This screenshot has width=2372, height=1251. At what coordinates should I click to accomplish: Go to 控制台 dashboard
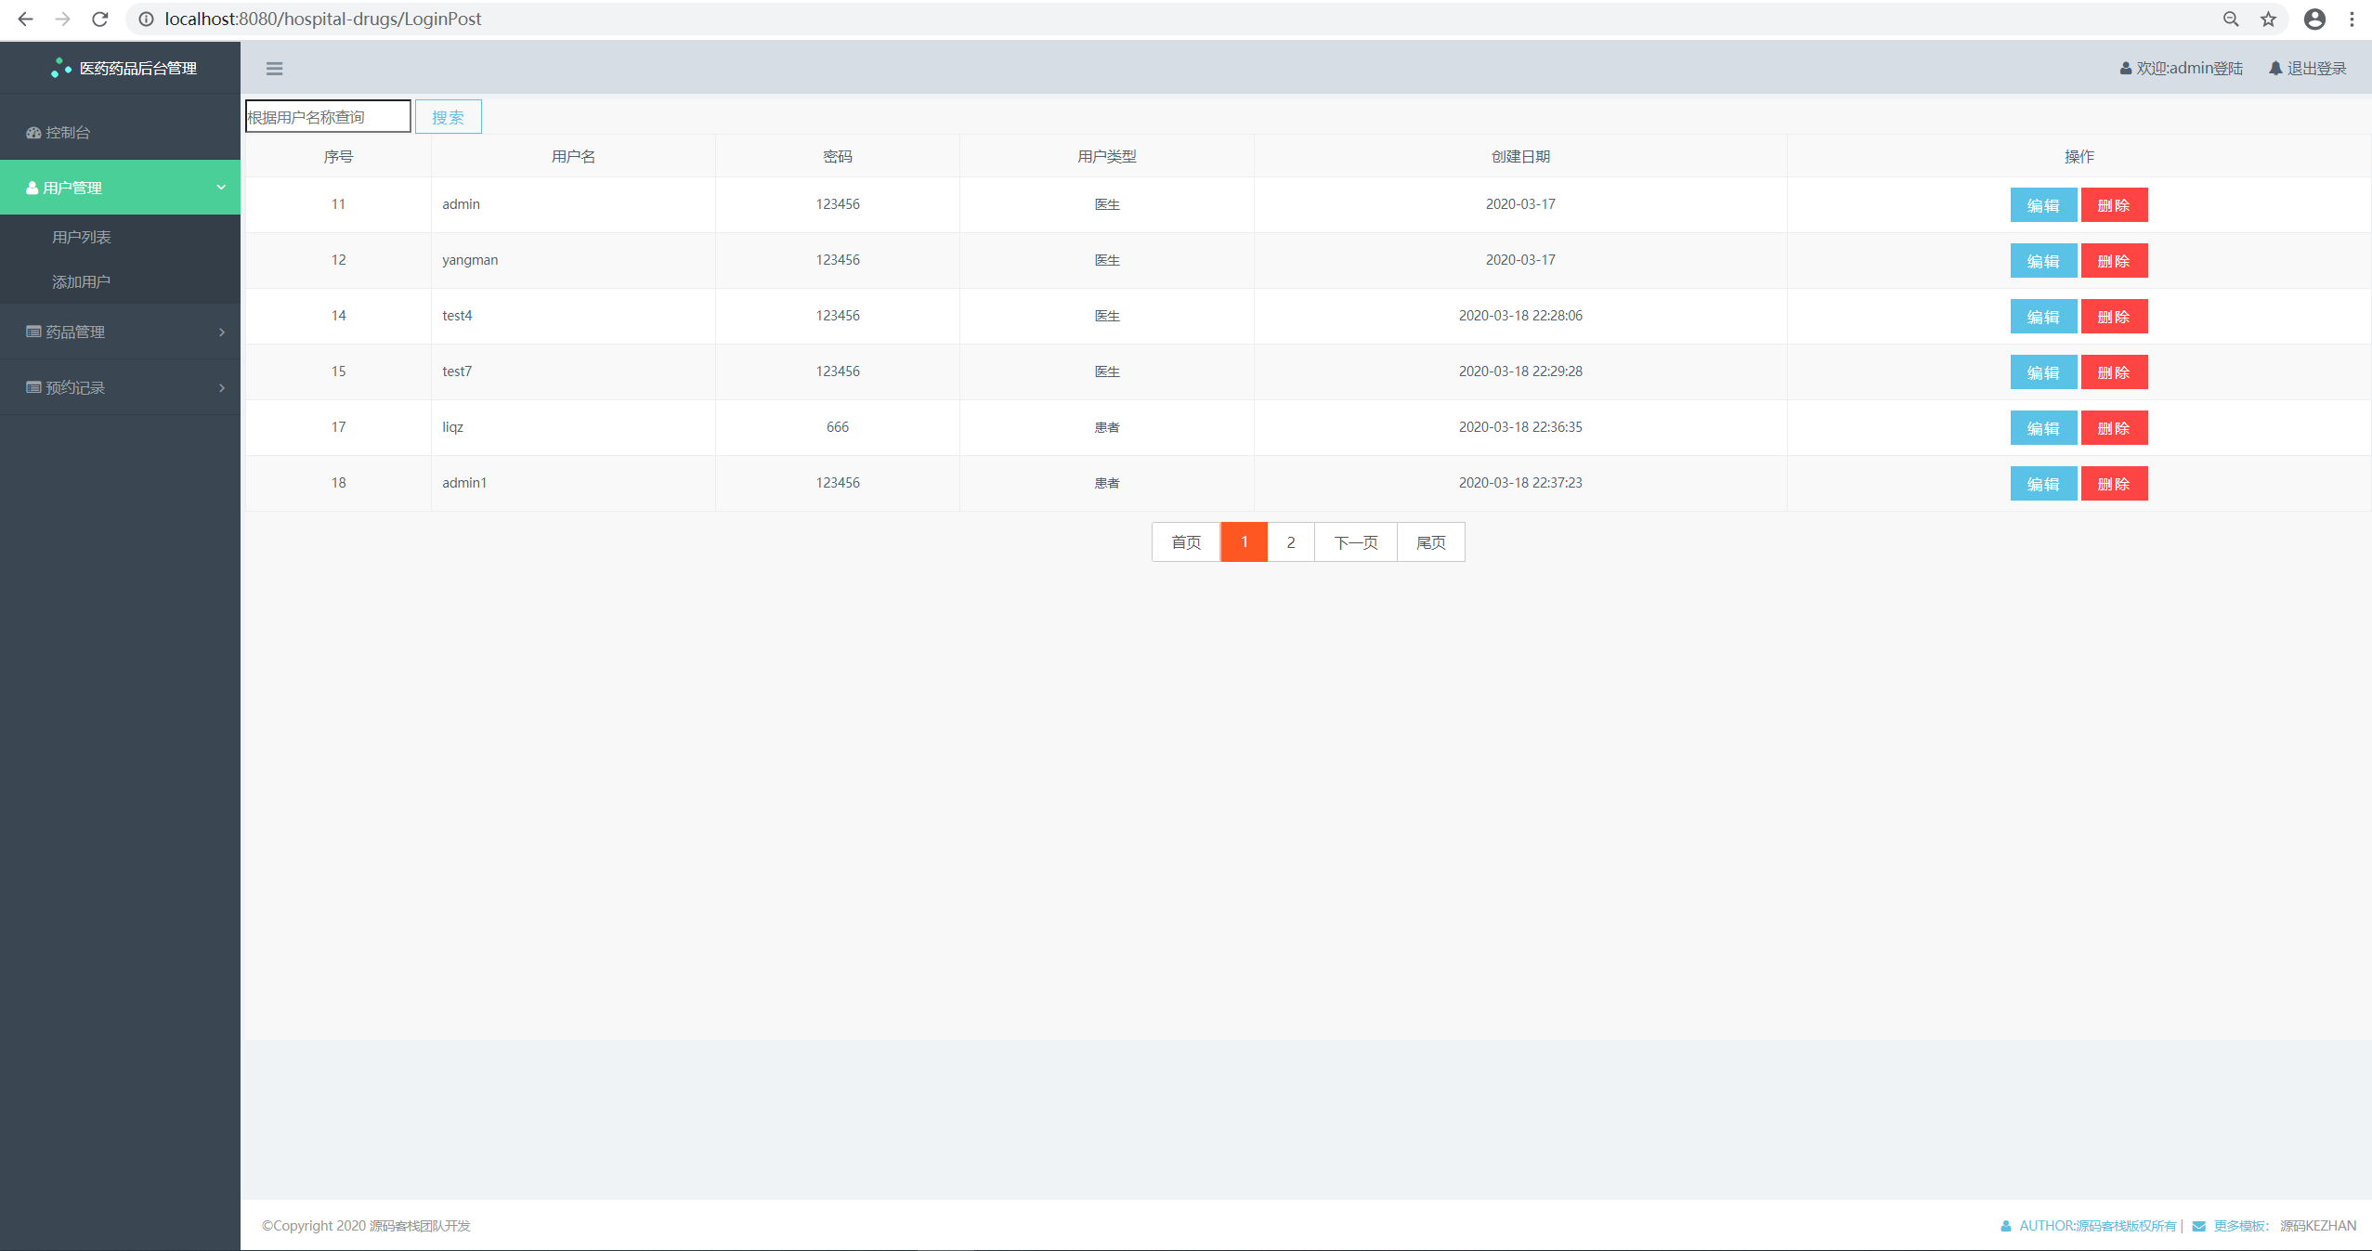tap(68, 132)
